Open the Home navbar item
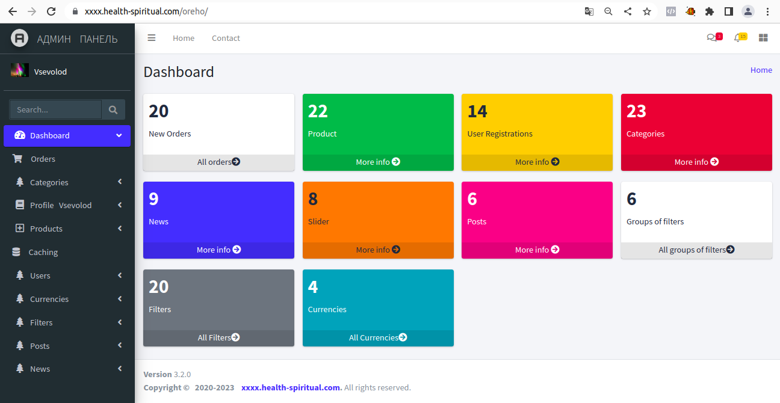The height and width of the screenshot is (403, 780). click(184, 38)
